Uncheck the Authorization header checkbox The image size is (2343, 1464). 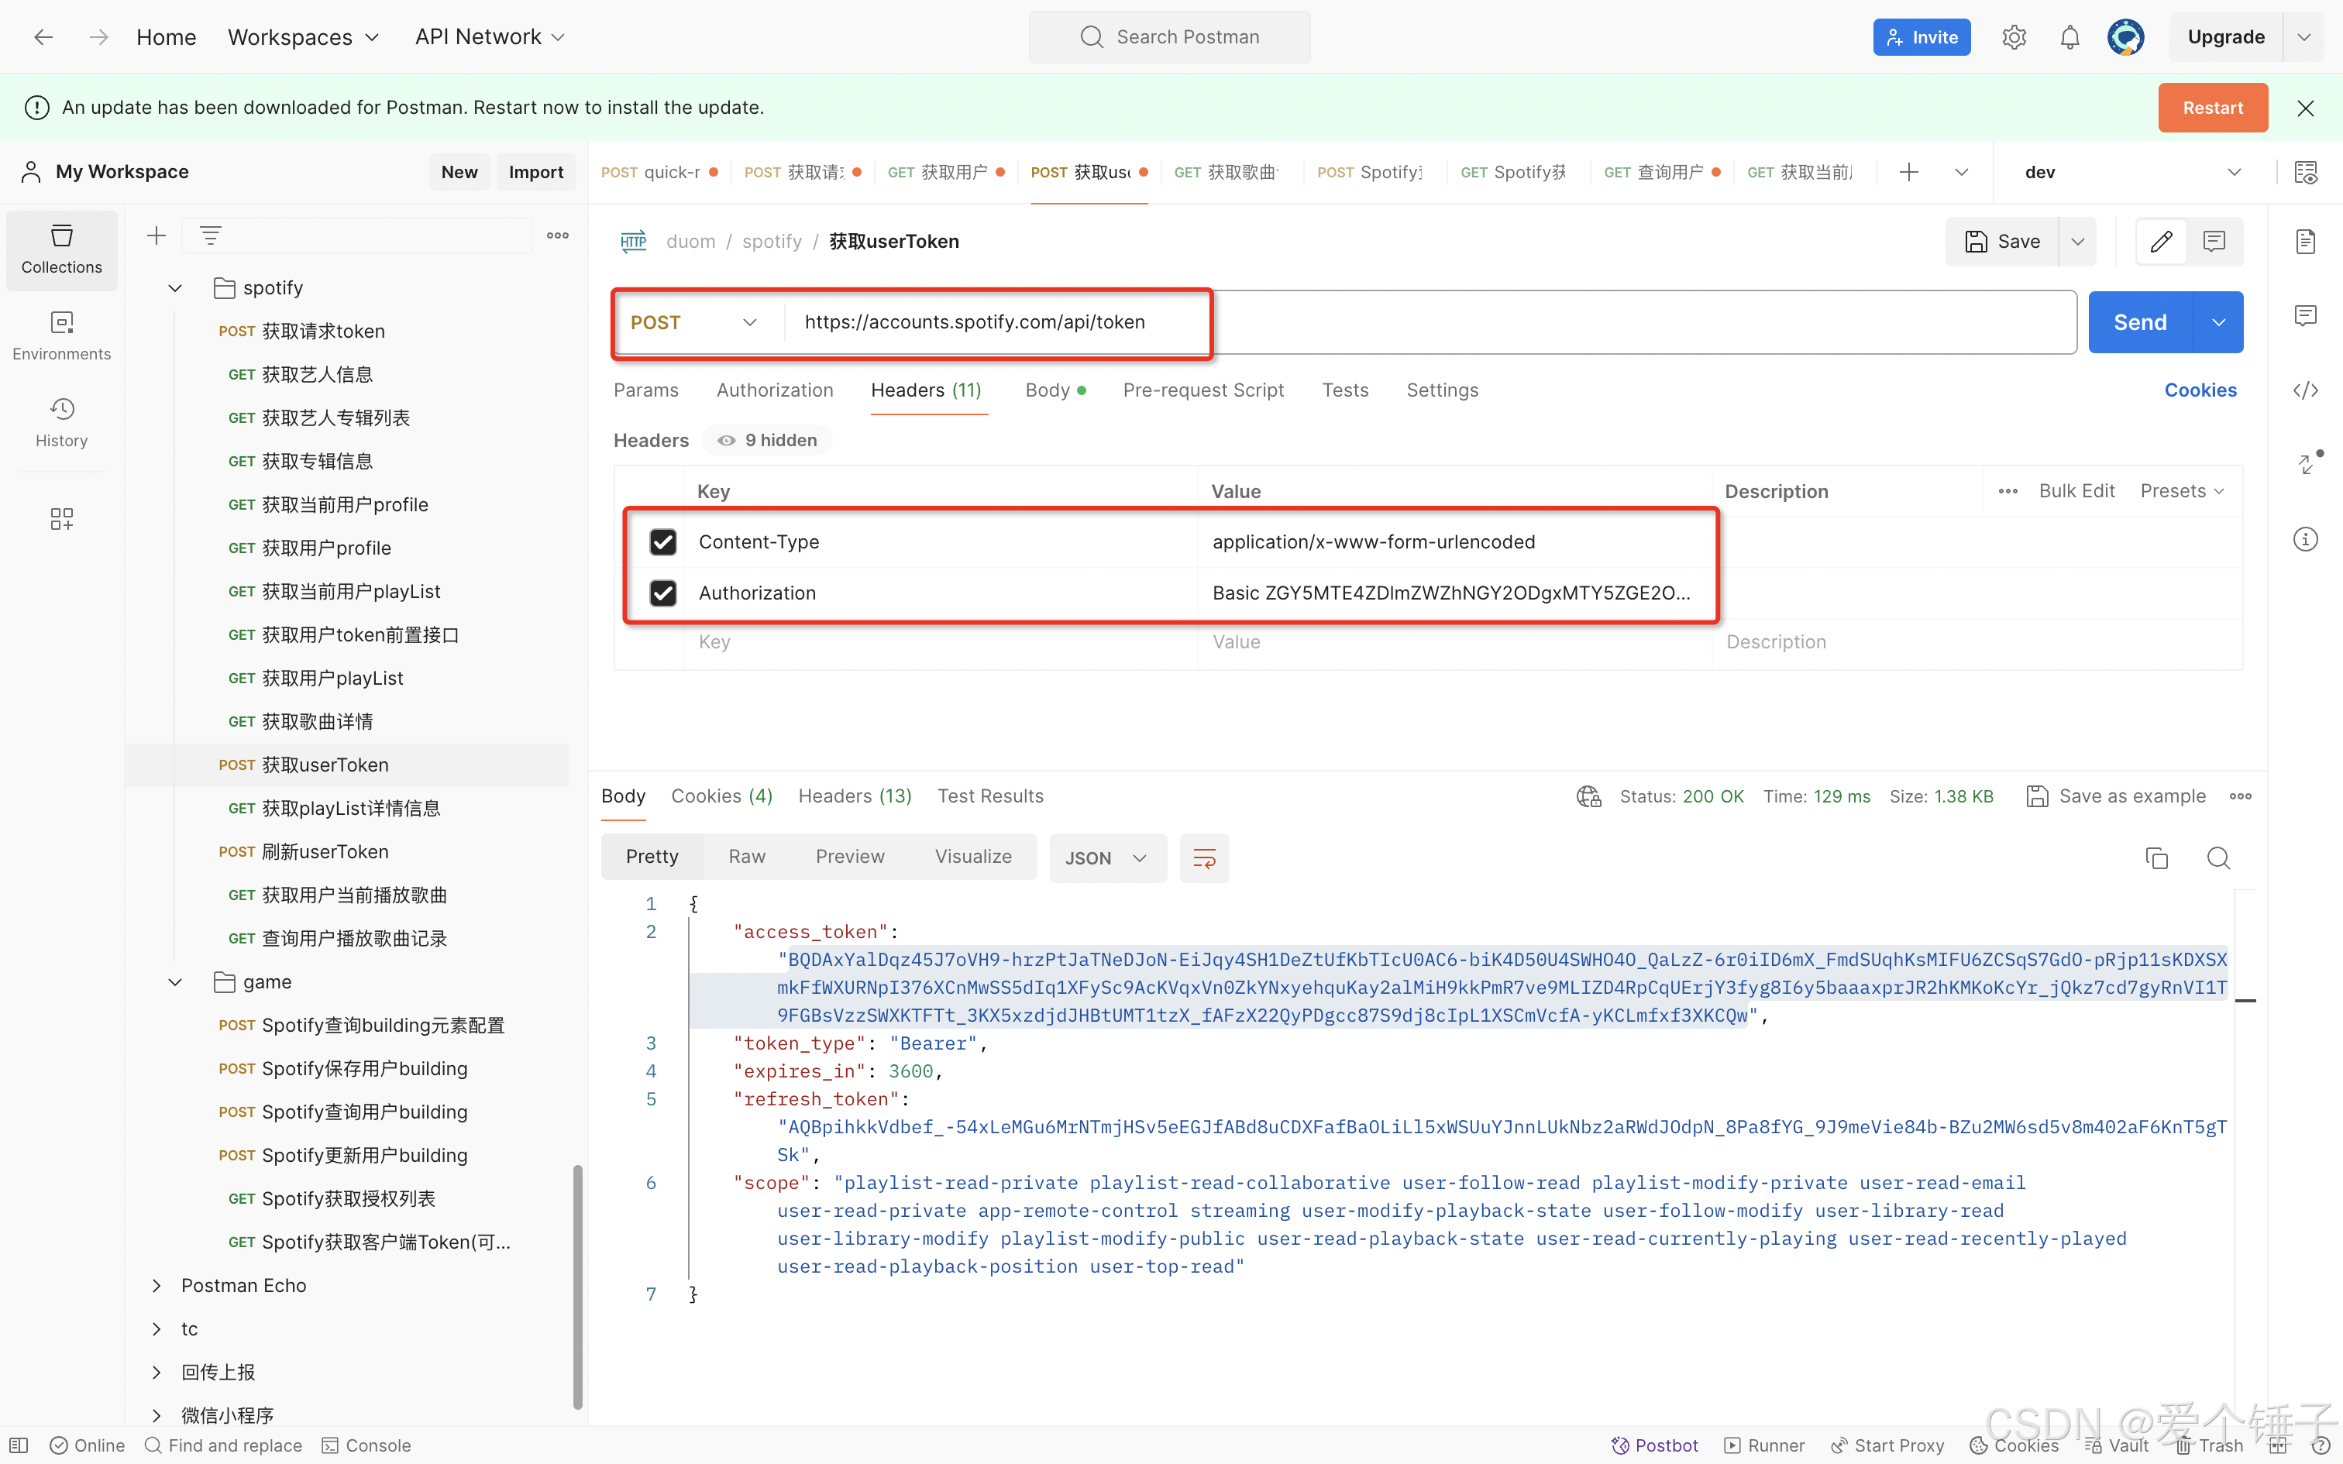click(x=663, y=593)
